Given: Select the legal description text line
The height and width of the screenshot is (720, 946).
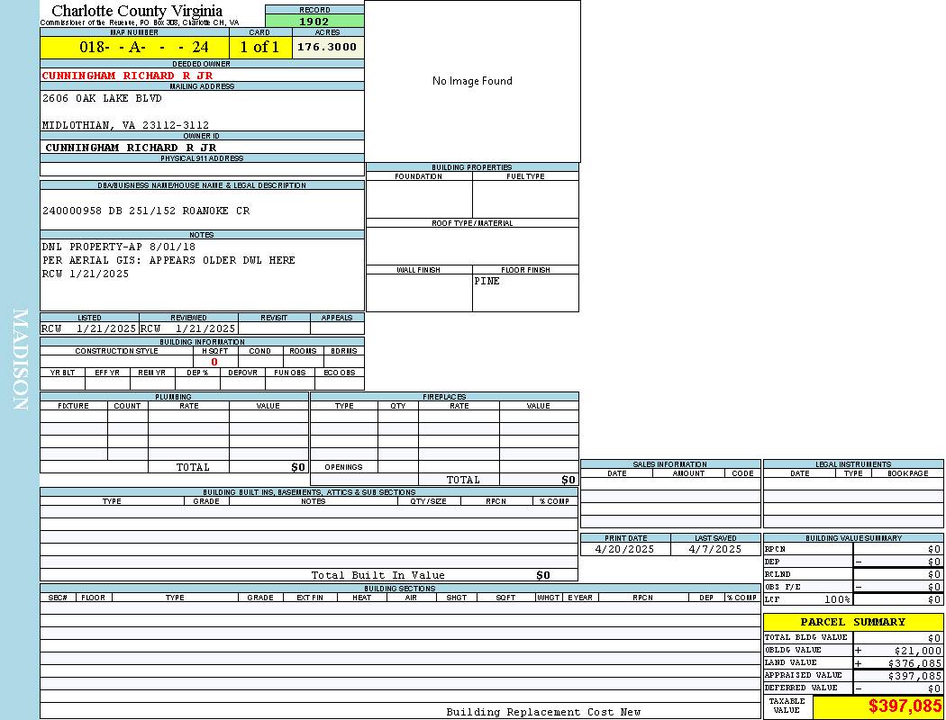Looking at the screenshot, I should click(146, 211).
